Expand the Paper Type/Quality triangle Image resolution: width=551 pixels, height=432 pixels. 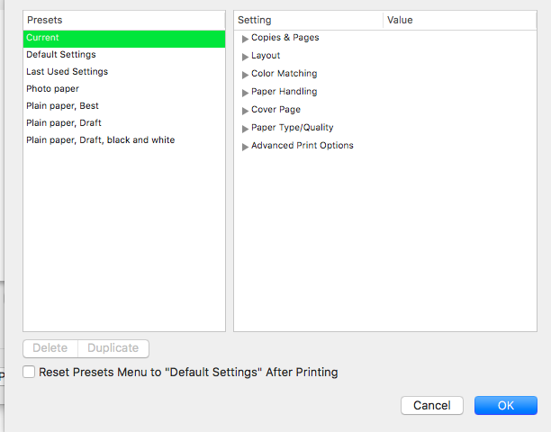click(x=245, y=129)
